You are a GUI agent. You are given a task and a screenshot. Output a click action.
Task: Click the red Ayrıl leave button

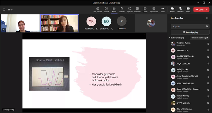click(x=199, y=10)
